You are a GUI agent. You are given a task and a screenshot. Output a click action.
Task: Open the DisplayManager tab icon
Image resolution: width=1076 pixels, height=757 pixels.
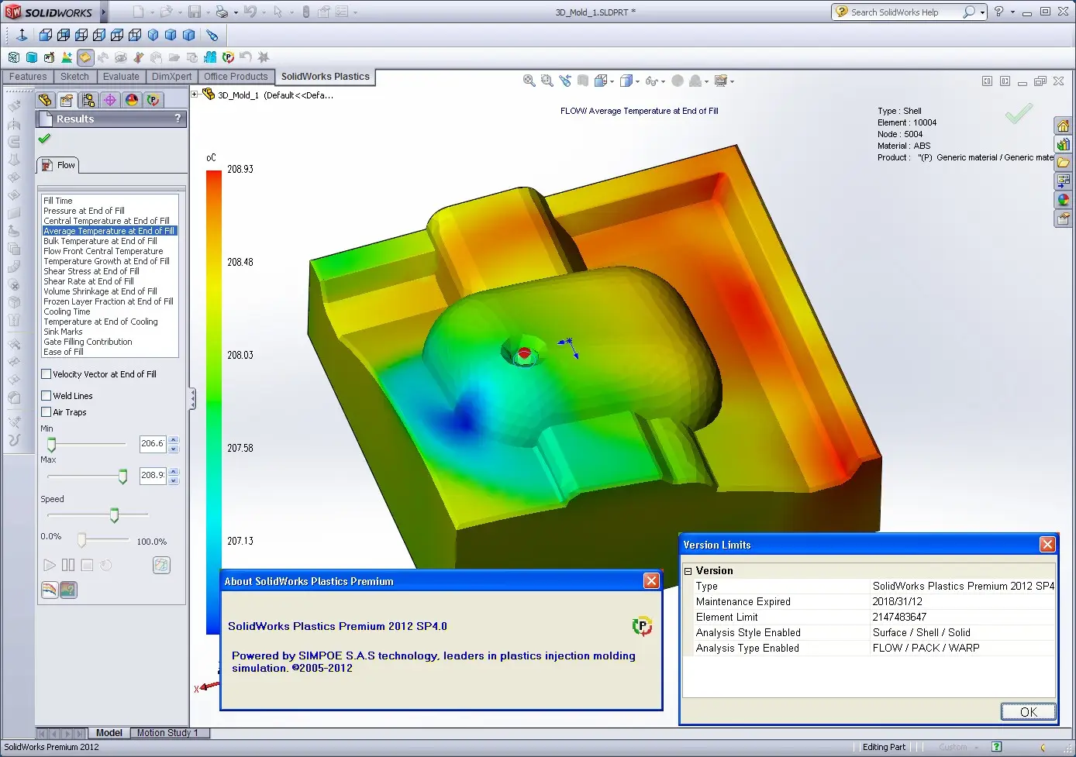(x=132, y=100)
